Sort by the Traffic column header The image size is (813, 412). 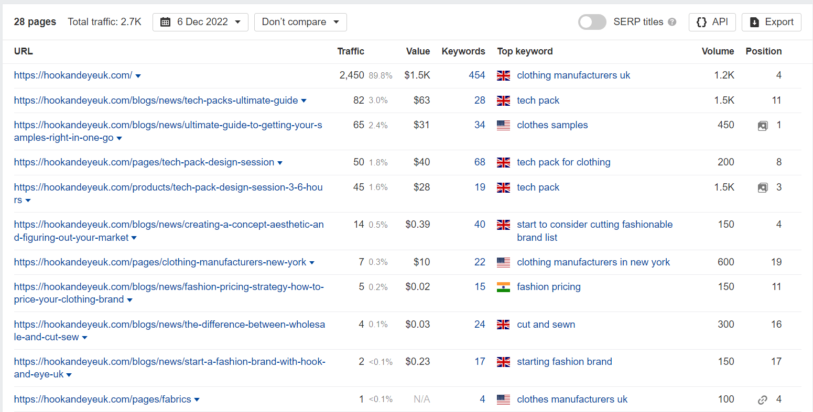point(351,51)
